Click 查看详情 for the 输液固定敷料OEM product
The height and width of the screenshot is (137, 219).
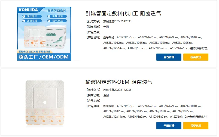pyautogui.click(x=169, y=126)
